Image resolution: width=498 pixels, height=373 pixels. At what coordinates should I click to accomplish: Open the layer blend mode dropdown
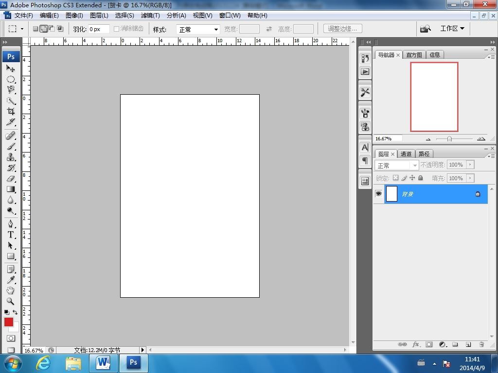coord(396,165)
